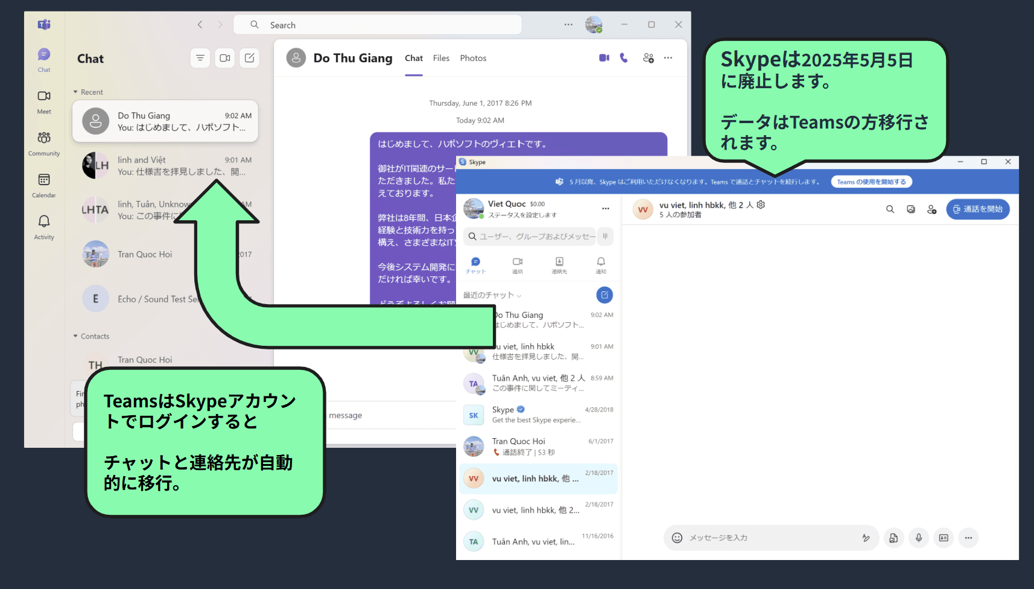Switch to the Files tab in Teams chat
This screenshot has width=1034, height=589.
point(441,58)
